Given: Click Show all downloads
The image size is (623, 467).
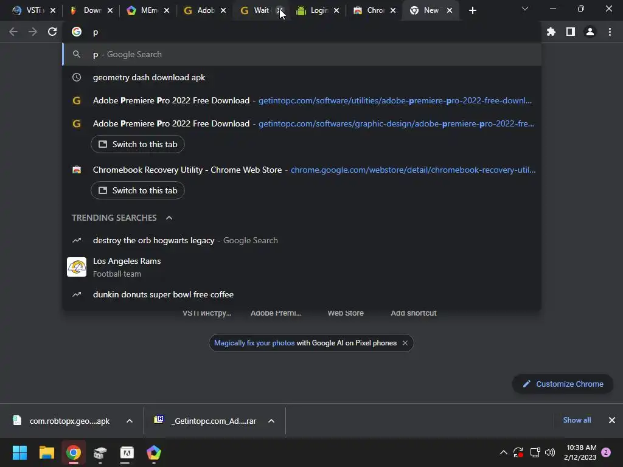Looking at the screenshot, I should point(577,420).
